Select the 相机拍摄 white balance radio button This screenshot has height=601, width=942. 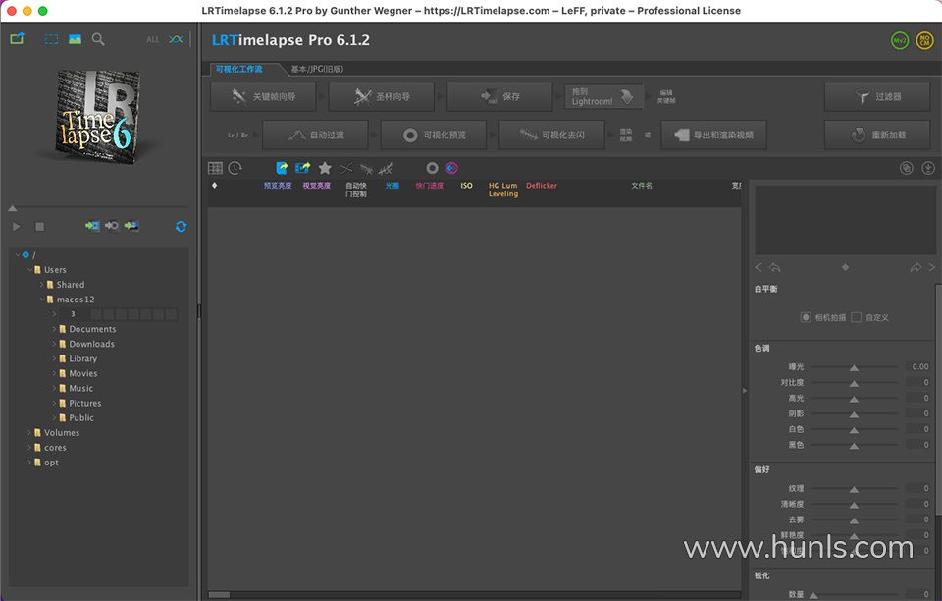(806, 317)
